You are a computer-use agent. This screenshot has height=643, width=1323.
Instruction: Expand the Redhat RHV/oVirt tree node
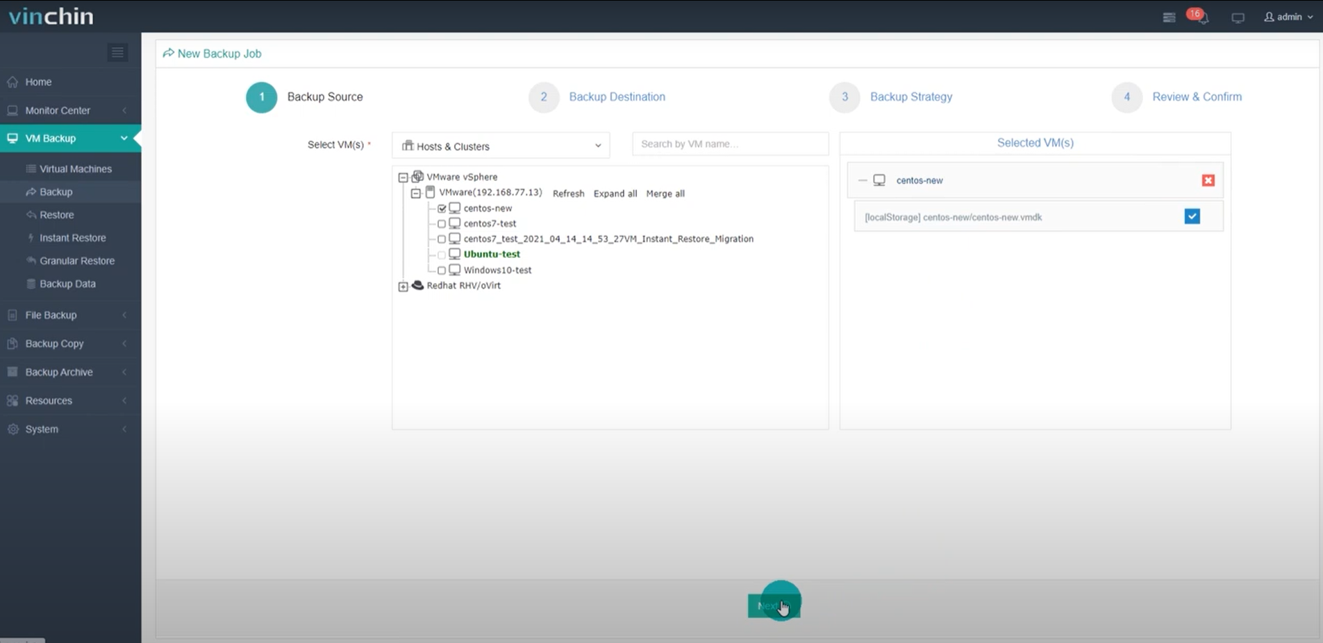coord(403,286)
